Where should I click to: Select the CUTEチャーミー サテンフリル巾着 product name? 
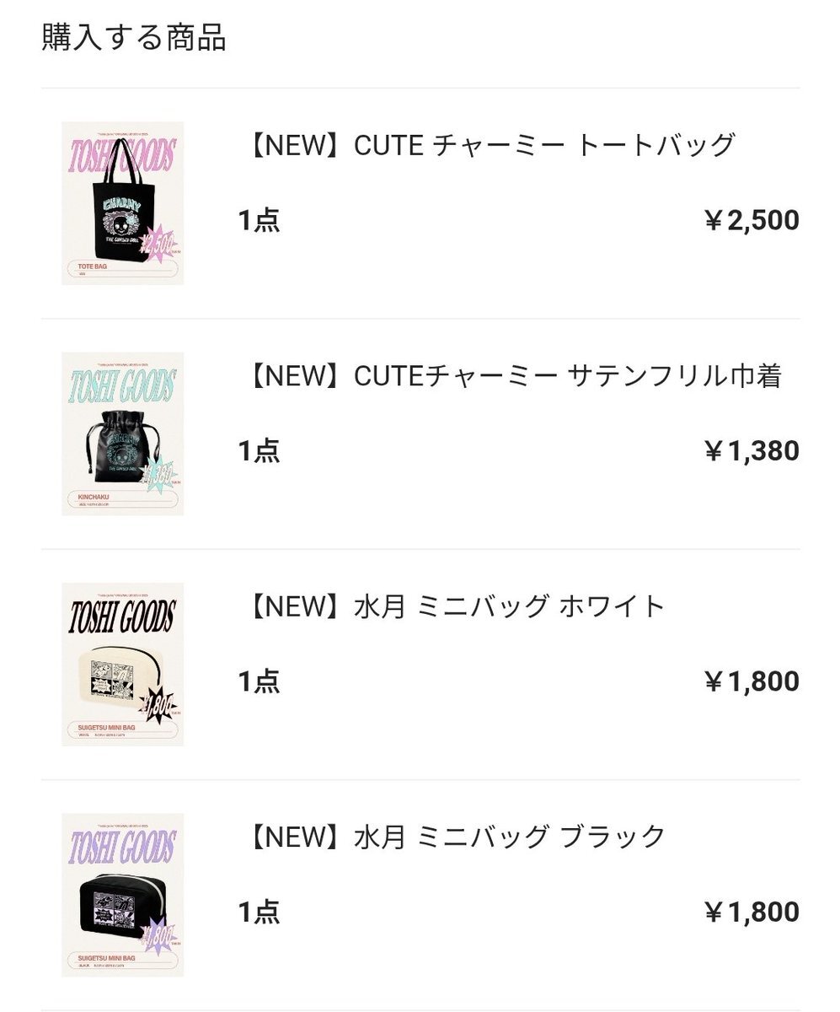click(511, 376)
